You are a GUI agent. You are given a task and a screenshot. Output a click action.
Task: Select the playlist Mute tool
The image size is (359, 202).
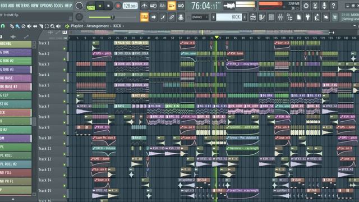[29, 26]
